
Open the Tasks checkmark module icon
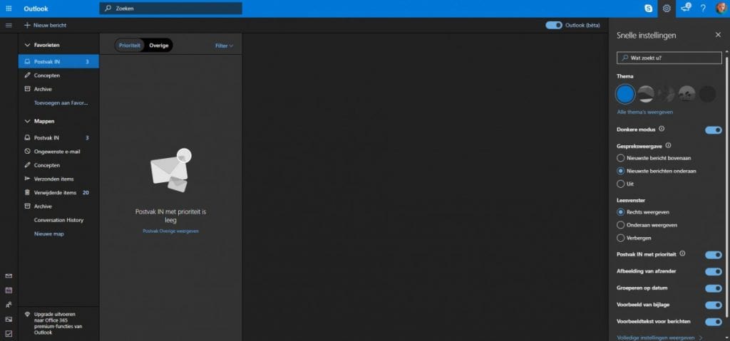pos(9,334)
